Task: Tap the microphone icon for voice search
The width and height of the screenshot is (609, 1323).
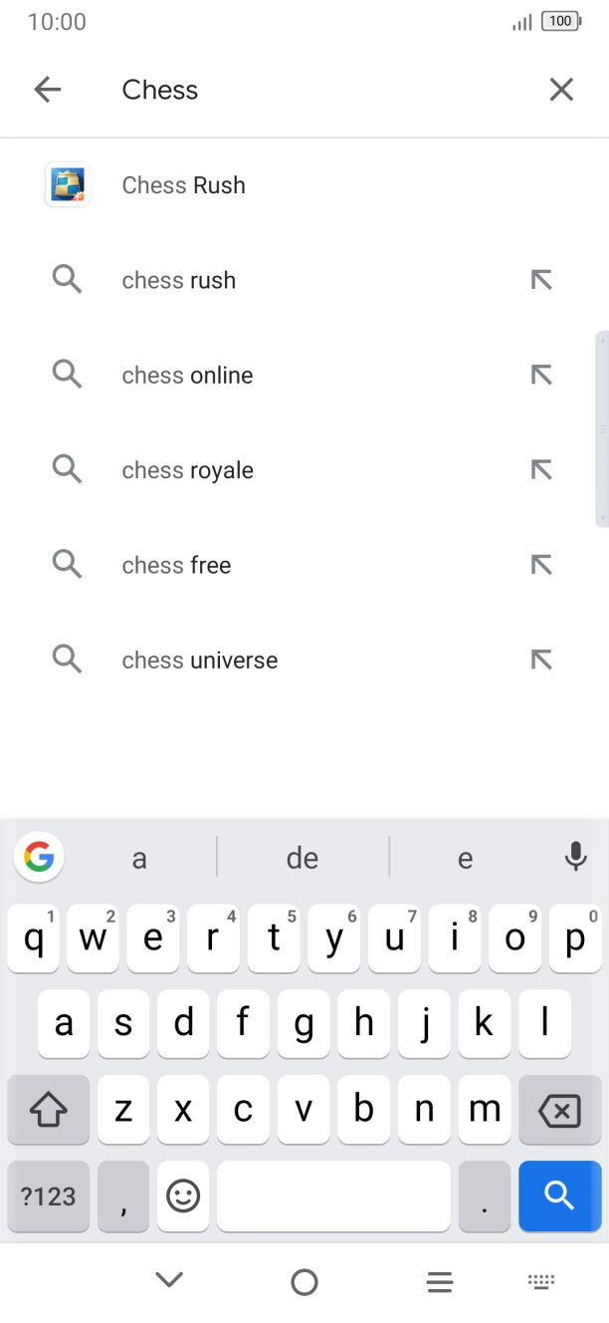Action: [x=575, y=857]
